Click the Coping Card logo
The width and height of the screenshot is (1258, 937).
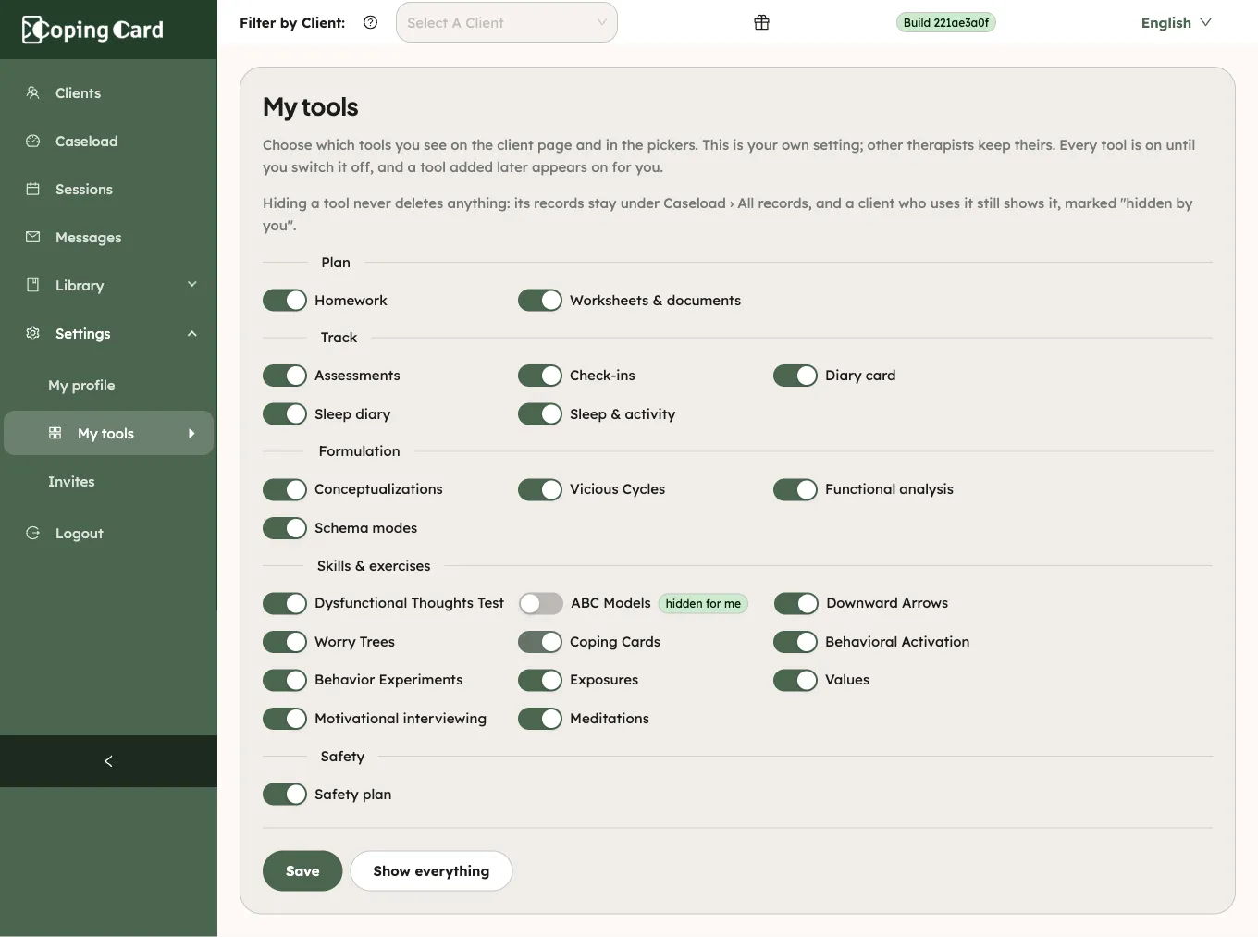pos(92,30)
